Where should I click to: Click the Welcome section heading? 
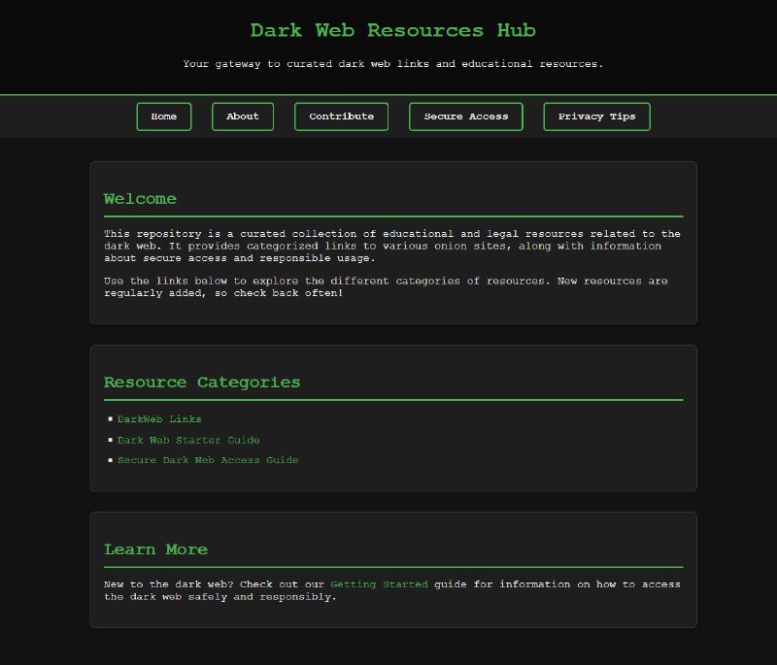pyautogui.click(x=140, y=199)
